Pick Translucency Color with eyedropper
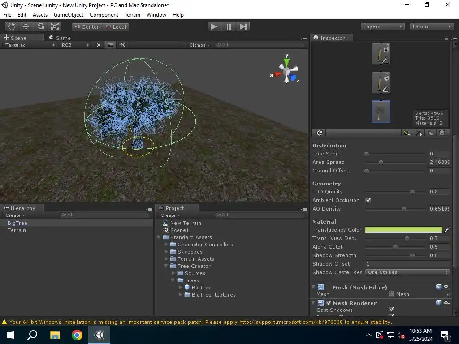 point(447,230)
